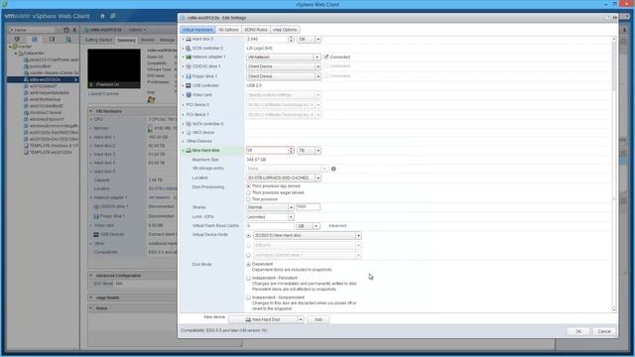The width and height of the screenshot is (635, 357).
Task: Expand the Network adapter 1 row
Action: pyautogui.click(x=183, y=58)
